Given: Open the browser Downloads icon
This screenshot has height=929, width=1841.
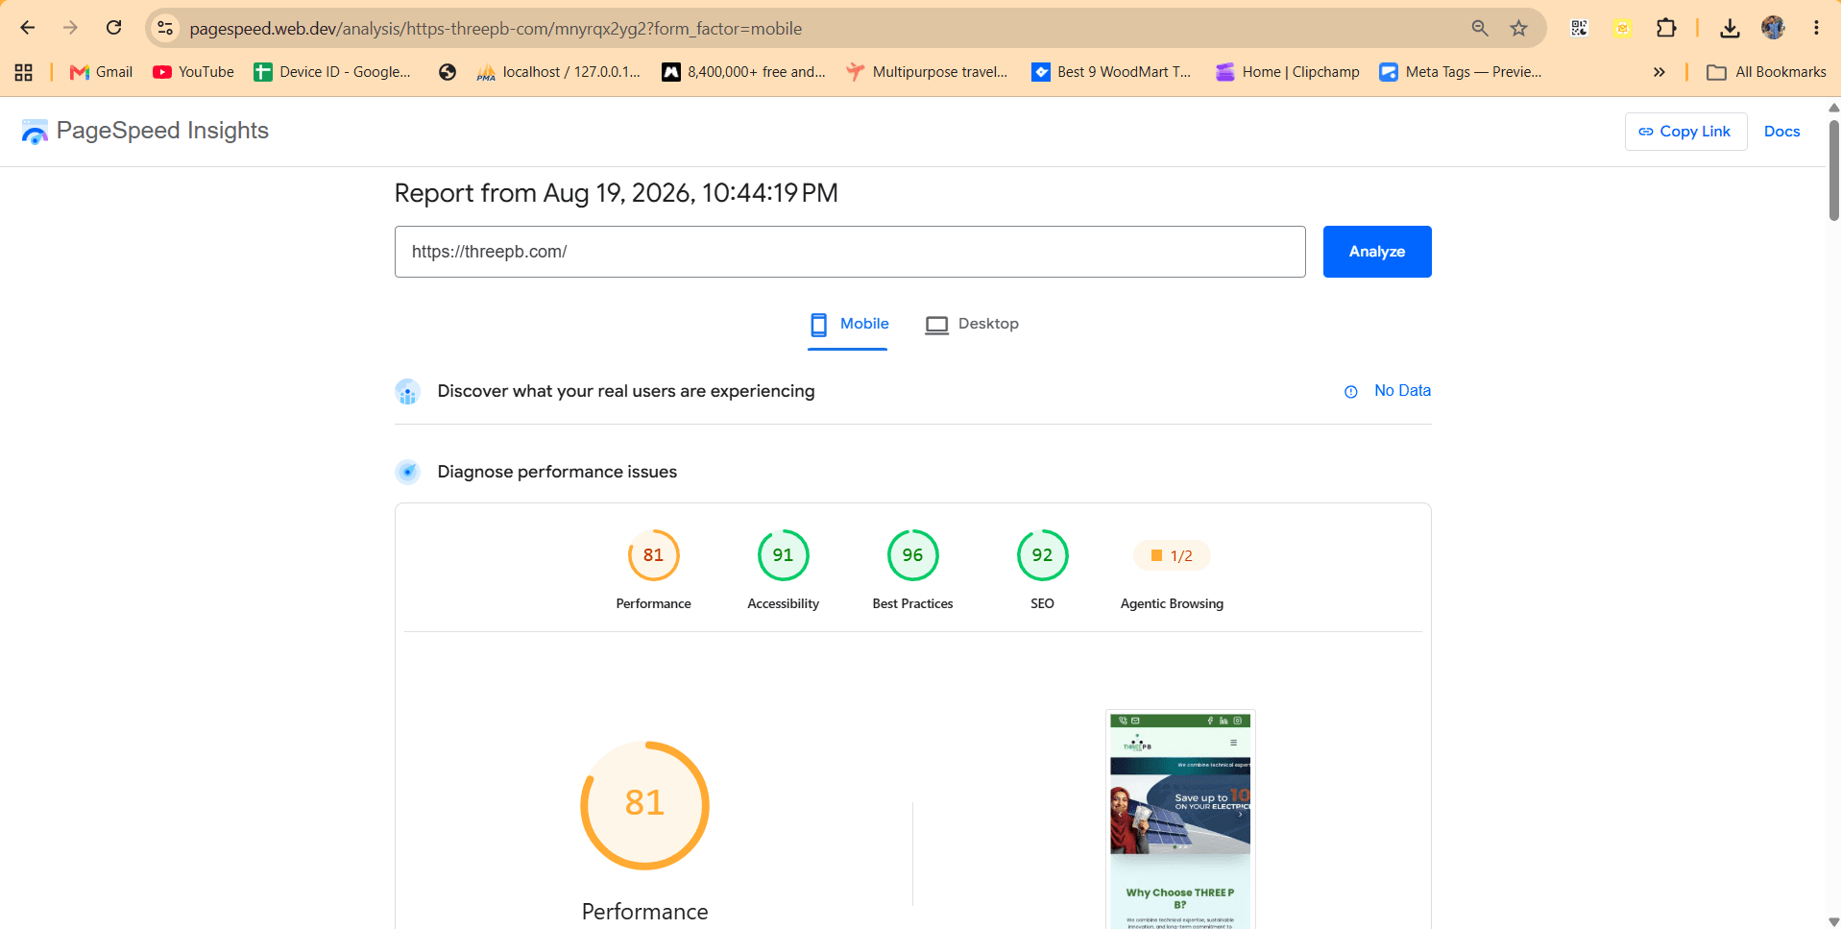Looking at the screenshot, I should click(x=1730, y=28).
